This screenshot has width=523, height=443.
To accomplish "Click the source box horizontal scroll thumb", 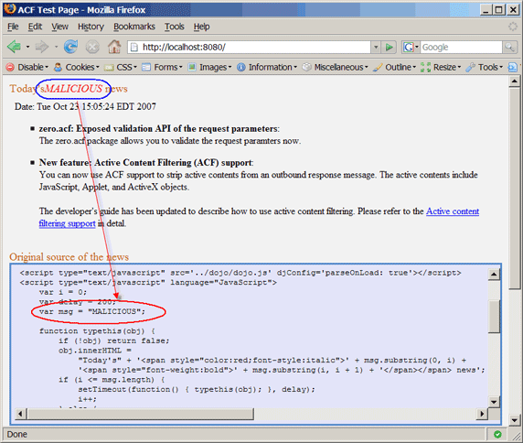I will point(141,414).
